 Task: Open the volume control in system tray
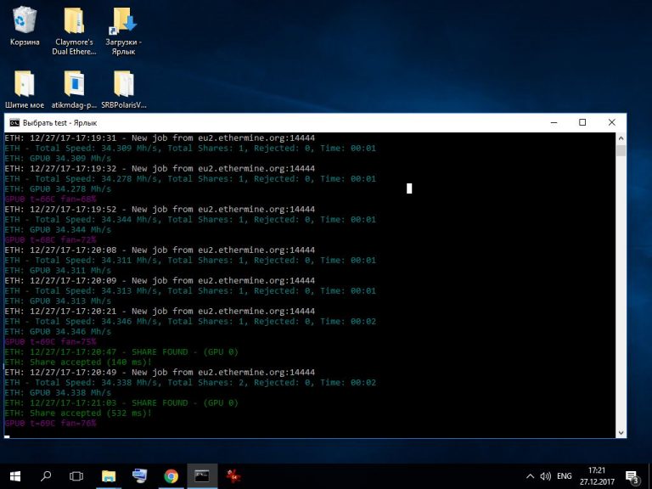coord(546,475)
